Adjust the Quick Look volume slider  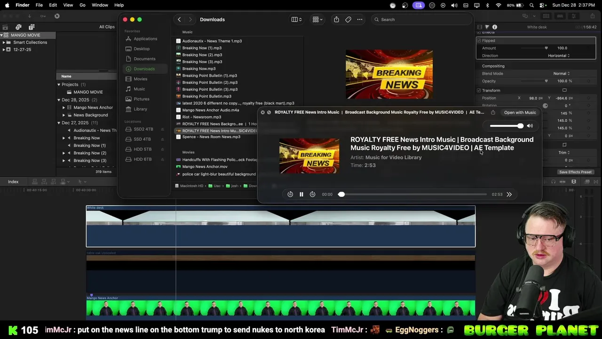[507, 126]
